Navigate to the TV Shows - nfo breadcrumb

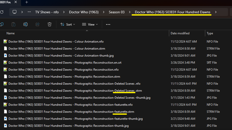point(47,12)
